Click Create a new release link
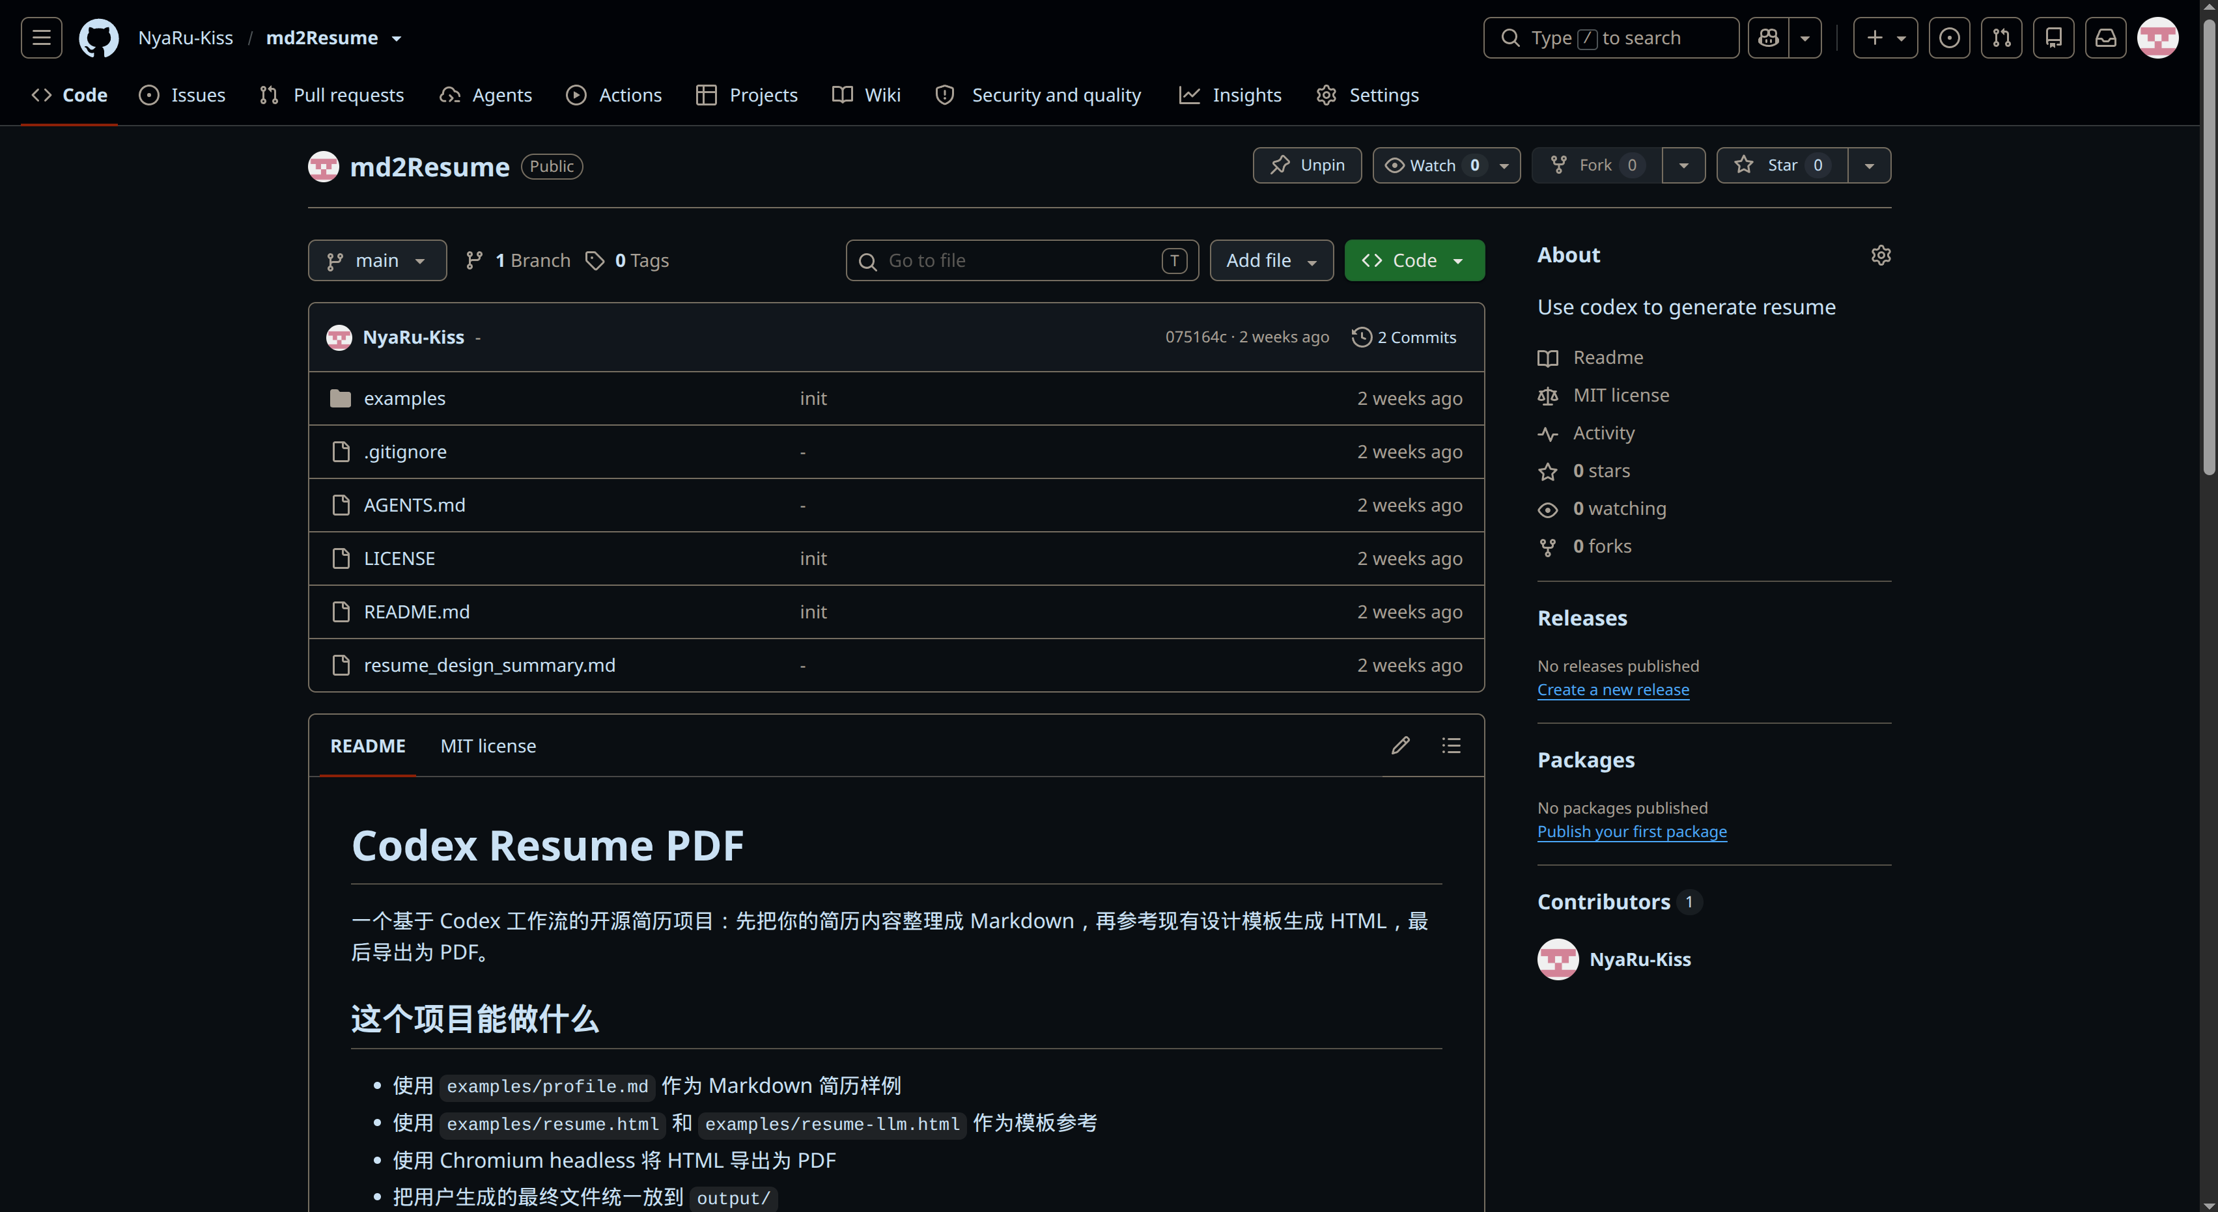Image resolution: width=2218 pixels, height=1212 pixels. (x=1612, y=689)
